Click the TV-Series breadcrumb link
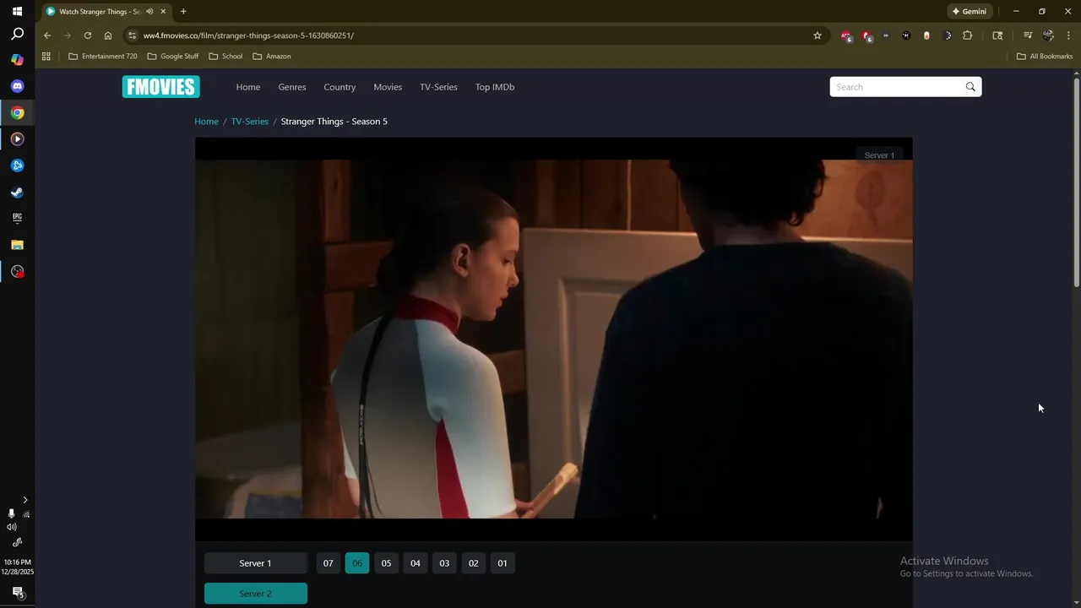 (250, 122)
